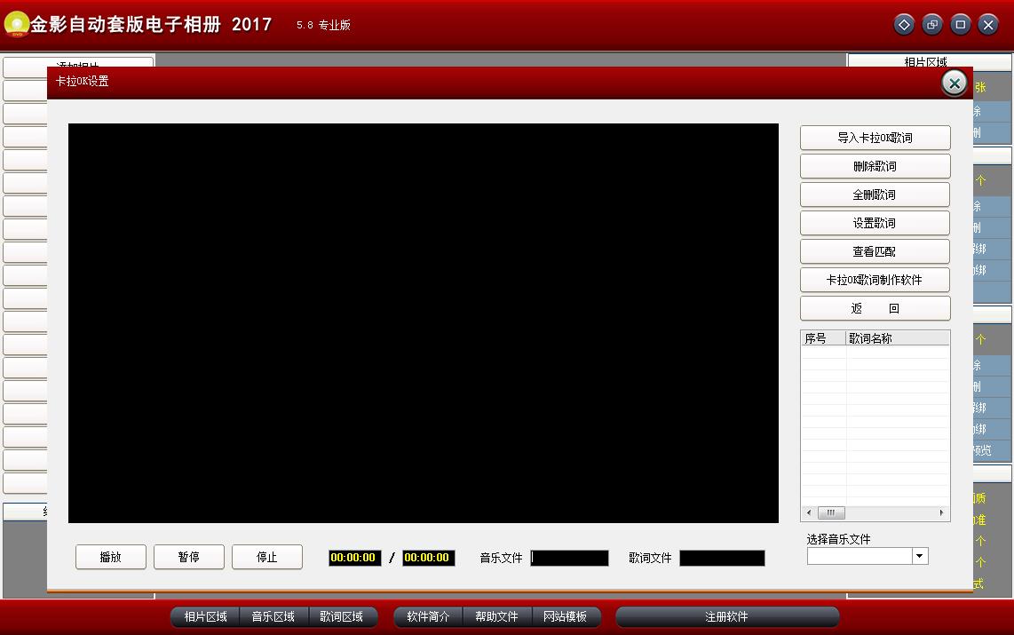This screenshot has height=635, width=1014.
Task: Open 设置歌词 settings
Action: (875, 223)
